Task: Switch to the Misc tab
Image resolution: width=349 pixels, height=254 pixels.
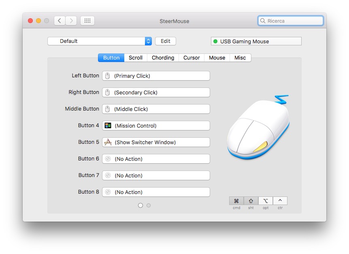Action: coord(240,58)
